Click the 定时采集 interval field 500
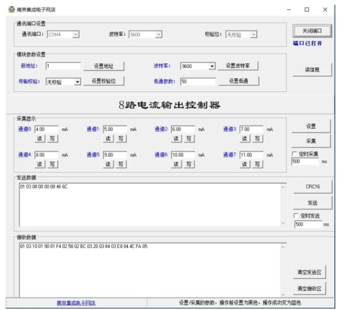The image size is (342, 310). point(305,161)
